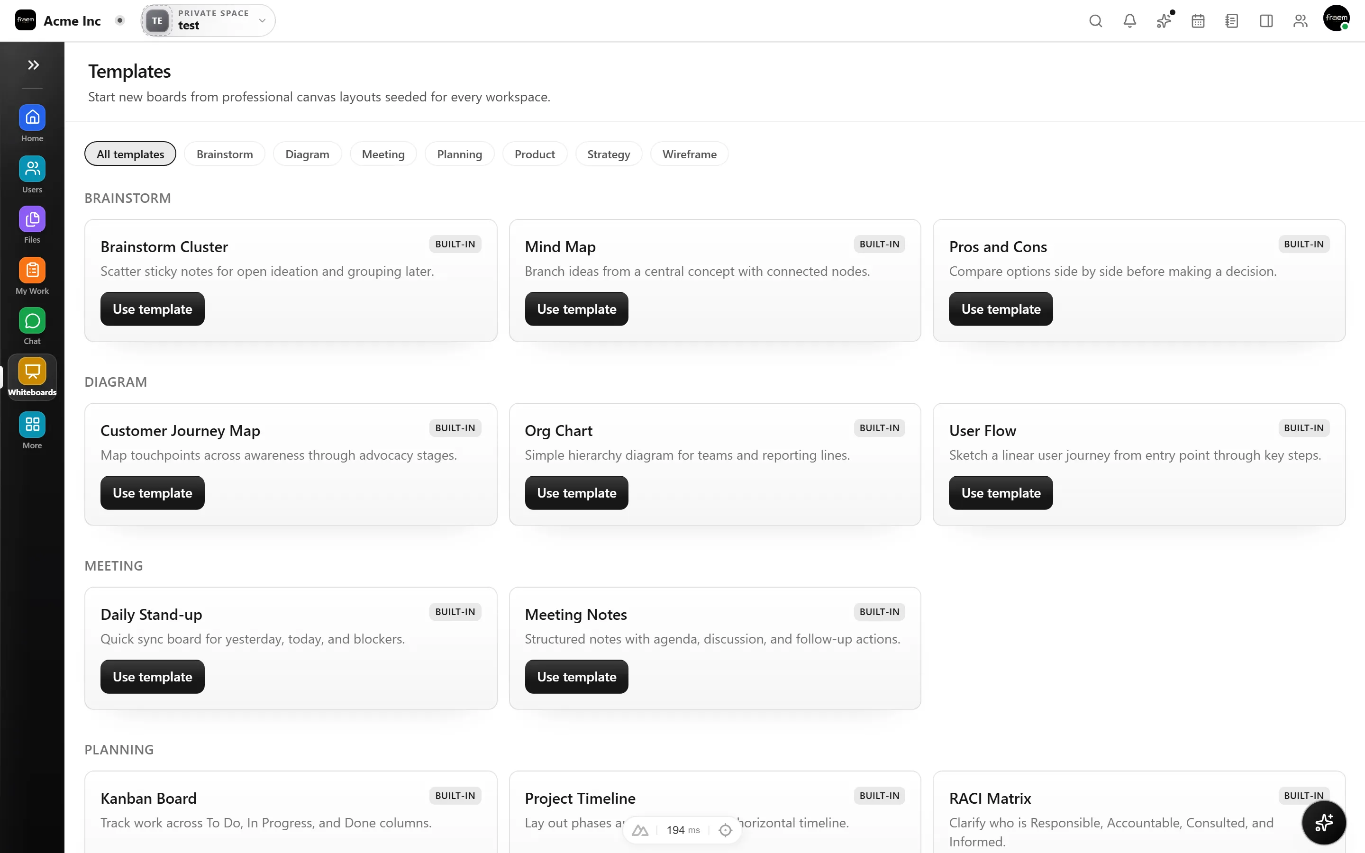Viewport: 1365px width, 853px height.
Task: Click the target icon in bottom pill
Action: coord(725,830)
